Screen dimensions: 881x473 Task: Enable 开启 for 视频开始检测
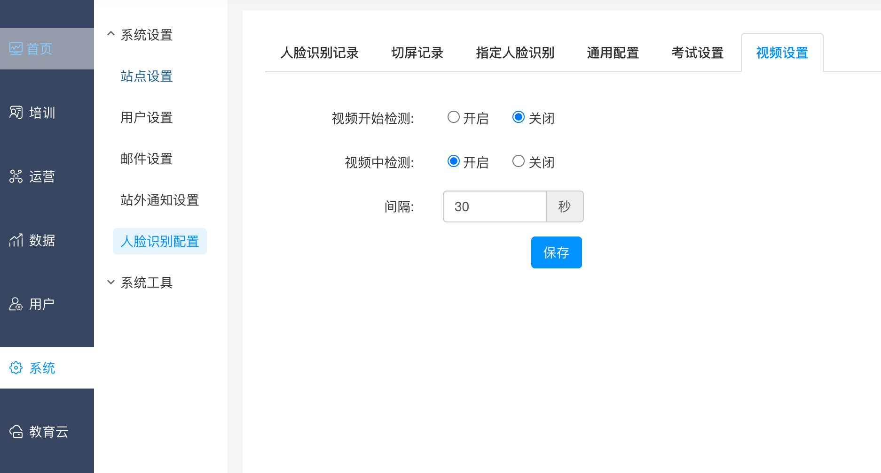453,117
